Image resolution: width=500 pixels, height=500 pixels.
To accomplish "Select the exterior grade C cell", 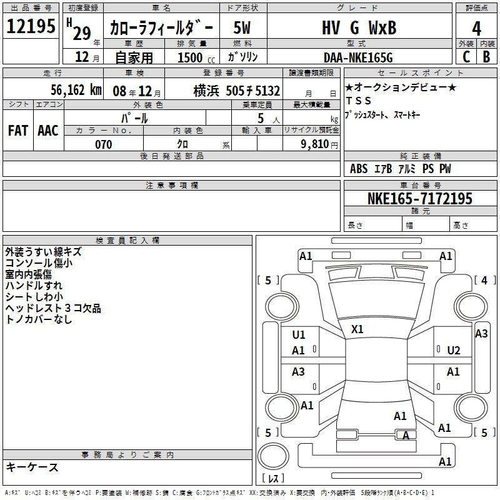I will point(466,56).
